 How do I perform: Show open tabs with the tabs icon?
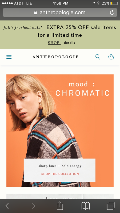pyautogui.click(x=111, y=206)
